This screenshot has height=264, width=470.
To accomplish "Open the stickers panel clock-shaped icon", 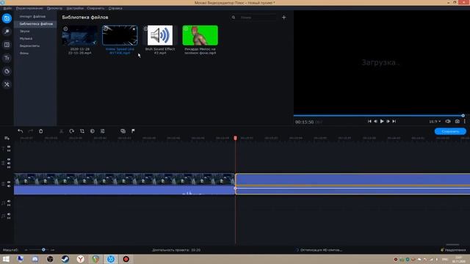I will point(7,71).
